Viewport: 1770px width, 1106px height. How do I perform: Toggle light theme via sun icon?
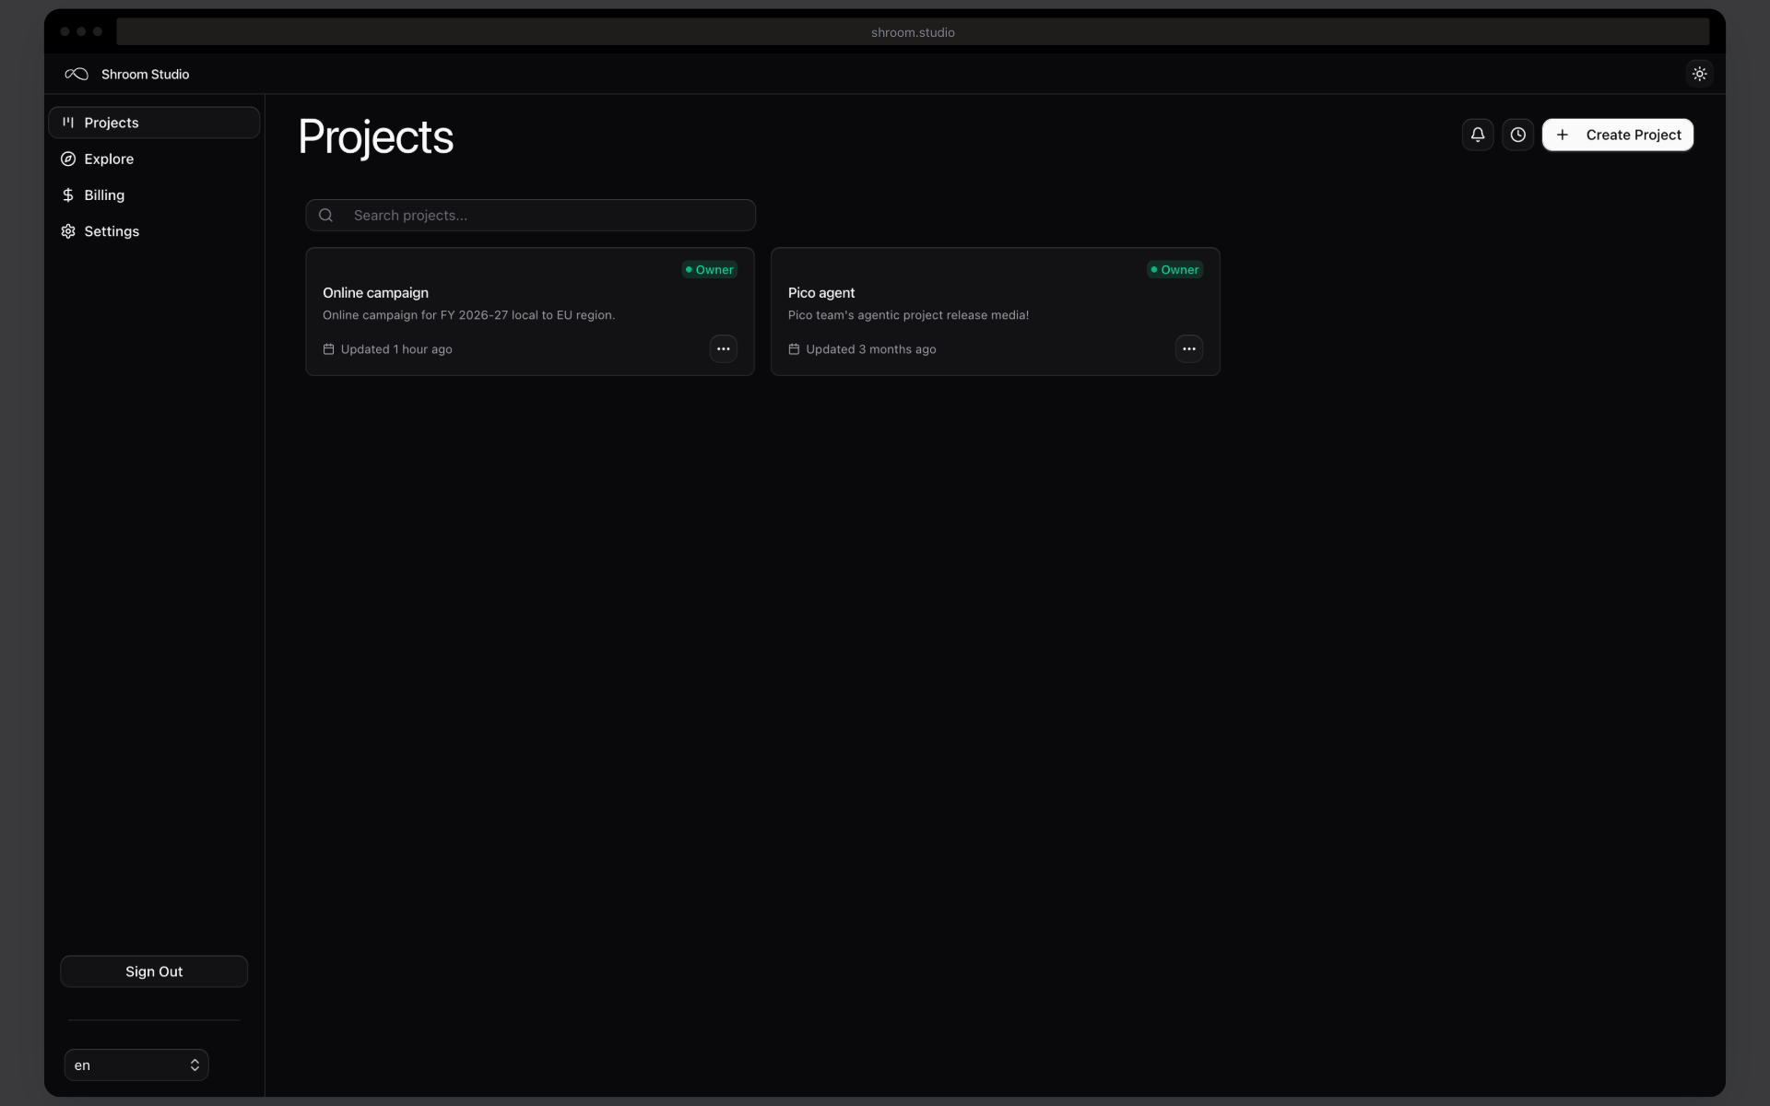coord(1699,74)
